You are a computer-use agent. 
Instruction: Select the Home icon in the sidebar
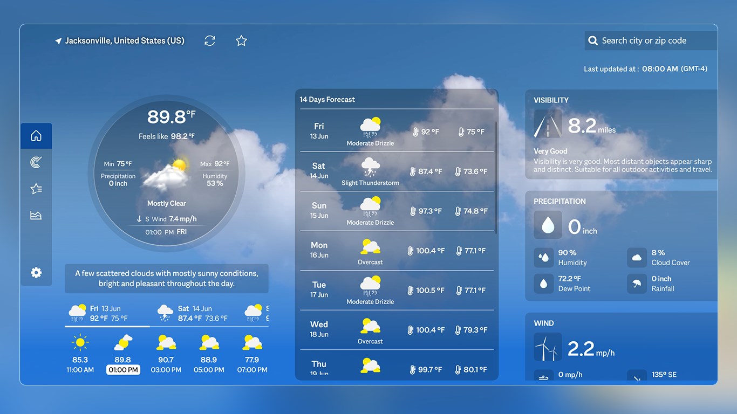point(36,135)
